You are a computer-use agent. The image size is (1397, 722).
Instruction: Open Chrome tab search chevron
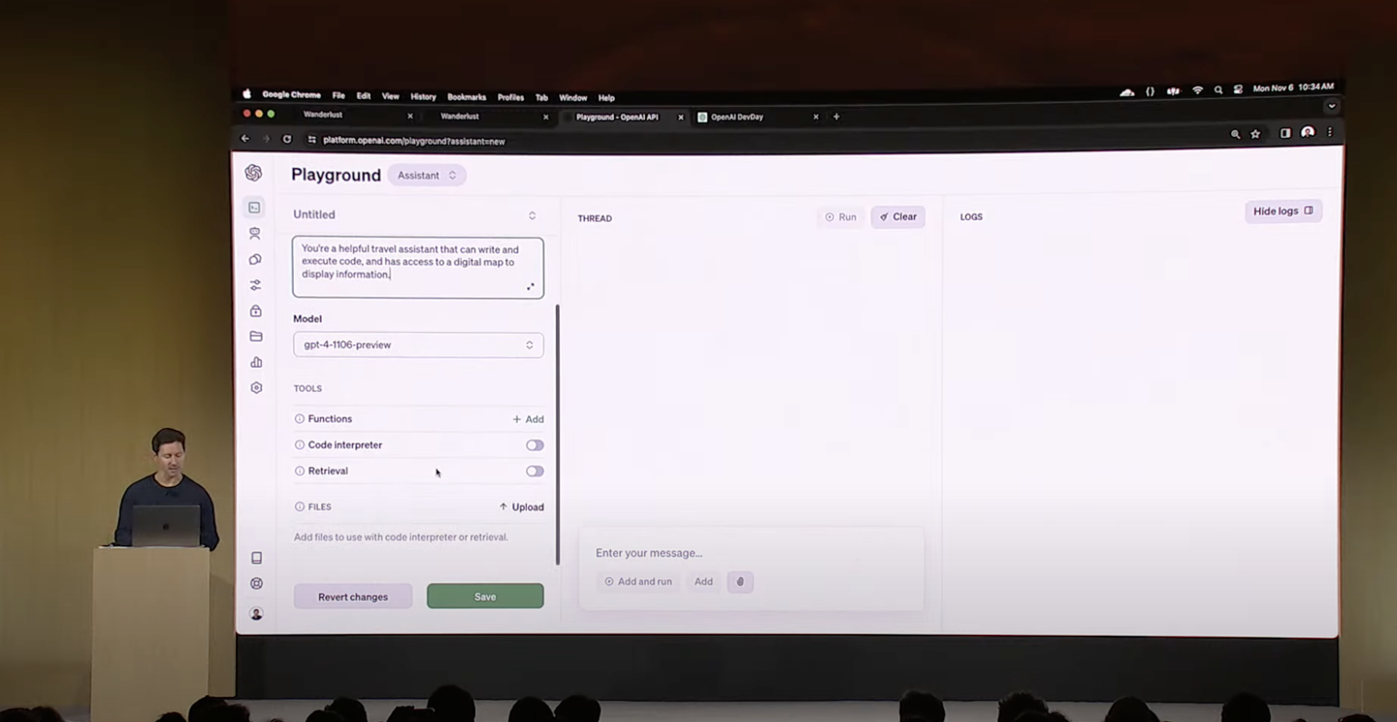pyautogui.click(x=1331, y=107)
